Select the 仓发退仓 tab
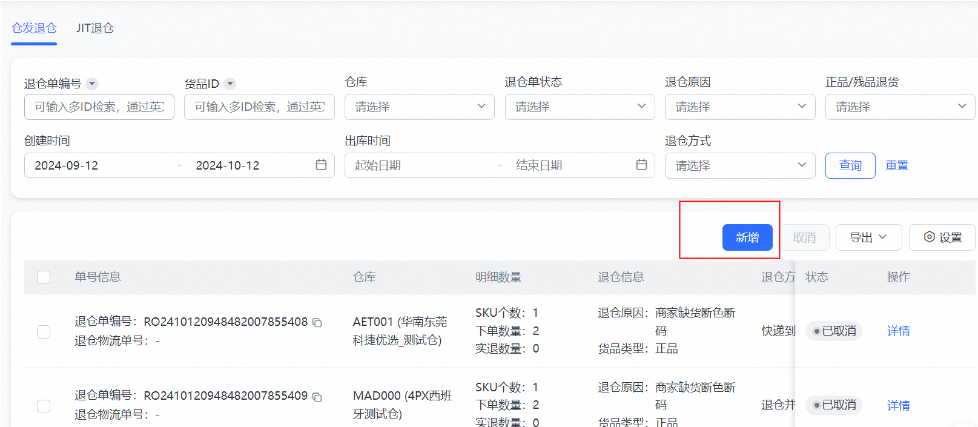The image size is (978, 427). [34, 28]
